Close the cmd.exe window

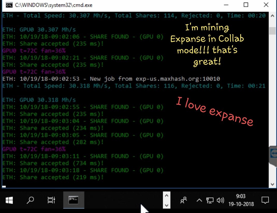pyautogui.click(x=266, y=5)
